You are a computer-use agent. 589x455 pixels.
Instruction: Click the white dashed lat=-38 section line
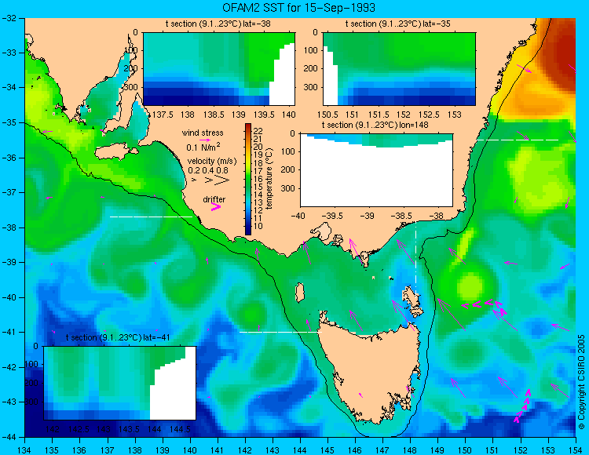(151, 217)
